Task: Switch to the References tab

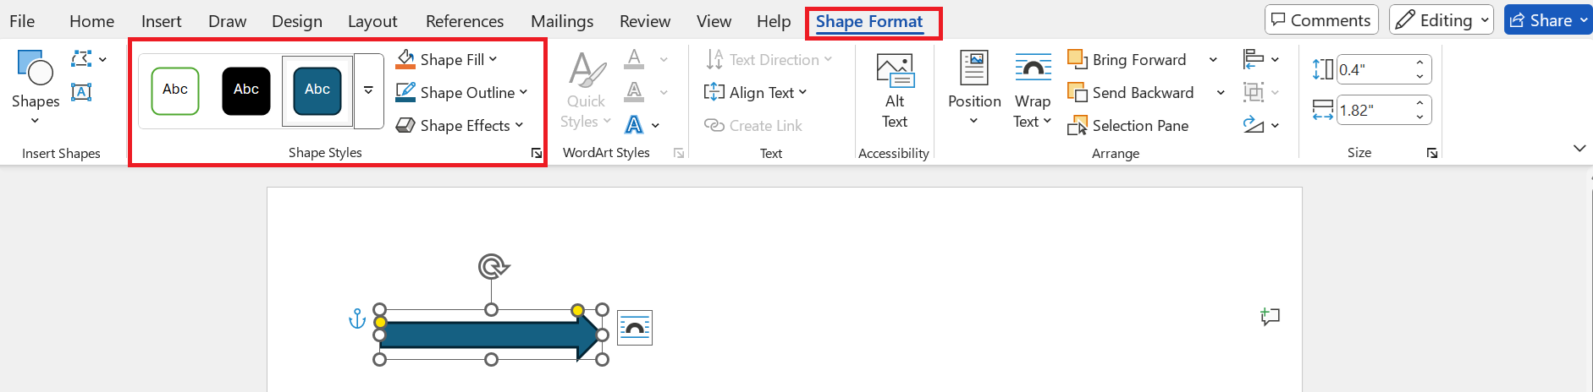Action: tap(465, 21)
